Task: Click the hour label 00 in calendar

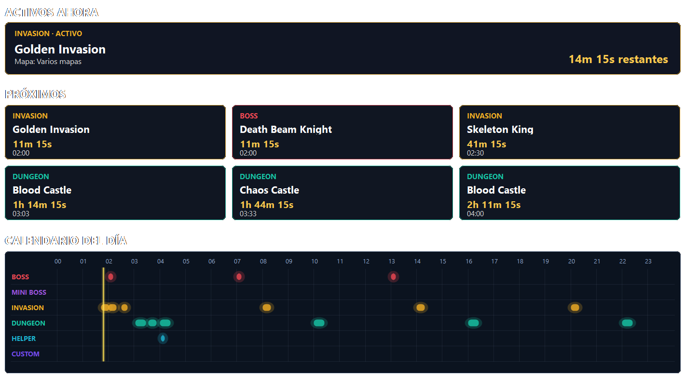Action: click(58, 261)
